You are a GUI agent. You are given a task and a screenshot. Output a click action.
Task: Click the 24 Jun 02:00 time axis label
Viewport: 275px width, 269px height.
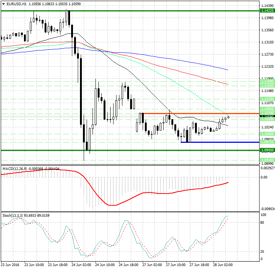[81, 265]
